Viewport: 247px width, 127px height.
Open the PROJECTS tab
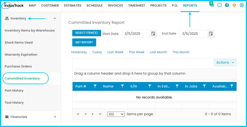click(159, 5)
